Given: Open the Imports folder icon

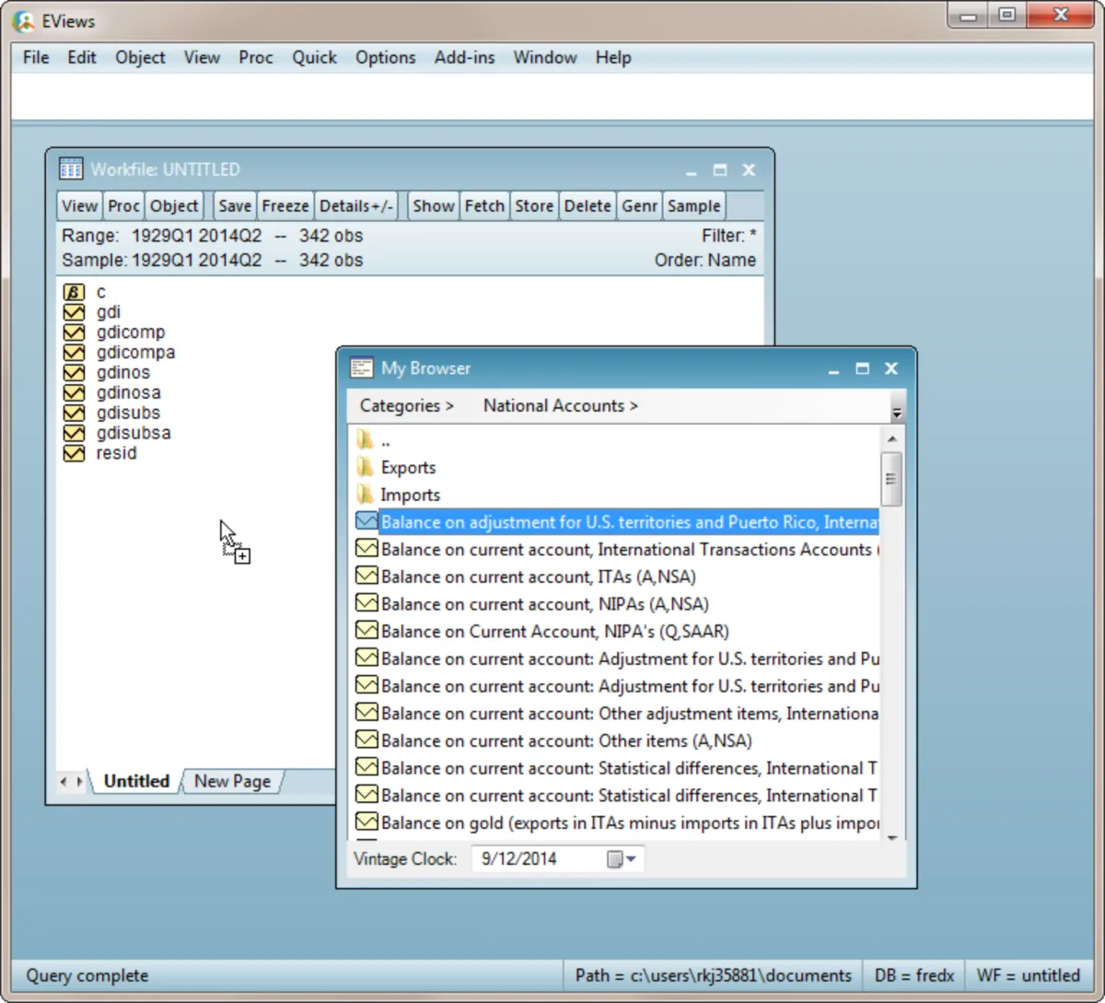Looking at the screenshot, I should pyautogui.click(x=366, y=495).
